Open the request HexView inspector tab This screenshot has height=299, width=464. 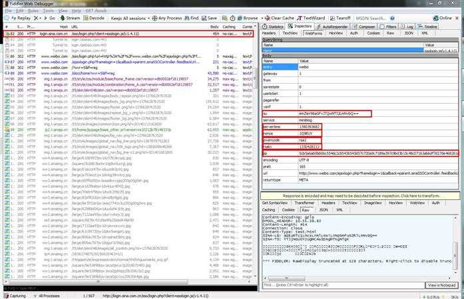pyautogui.click(x=336, y=33)
